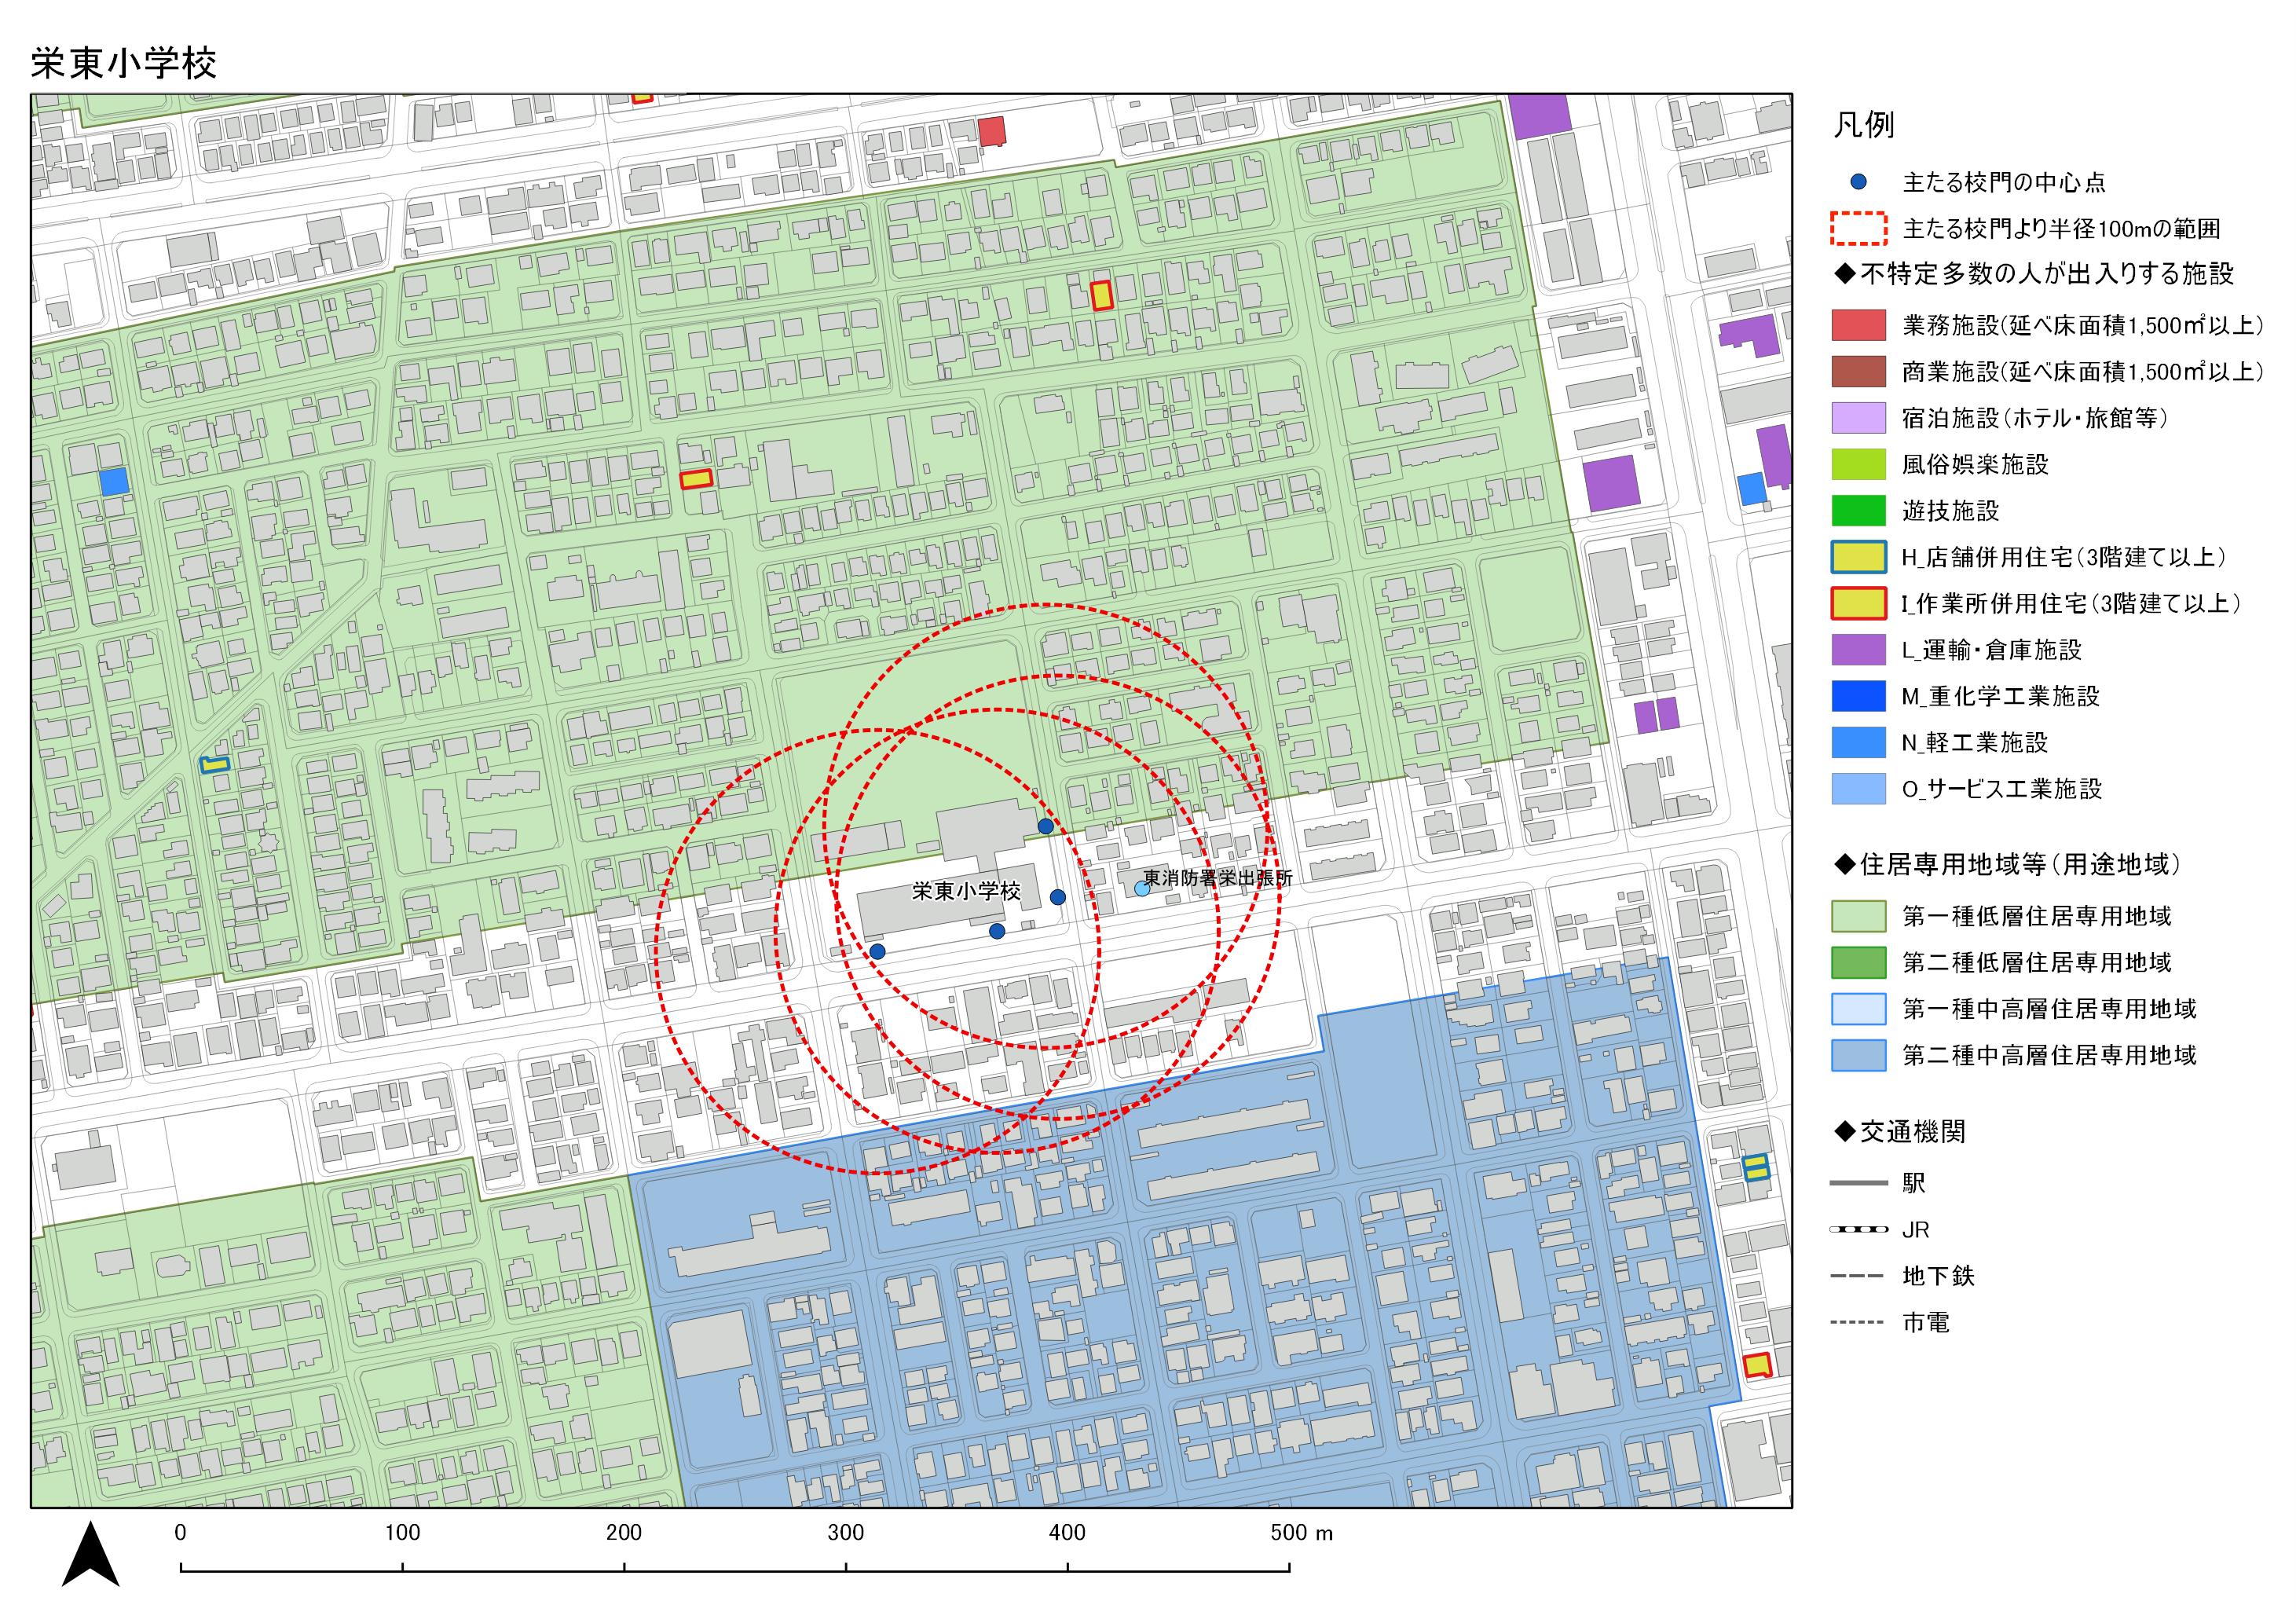Screen dimensions: 2296x1623
Task: Click the light blue O_サービス工業施設 swatch
Action: (1858, 788)
